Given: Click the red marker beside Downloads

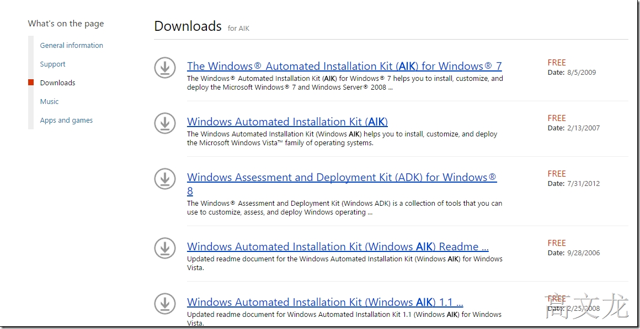Looking at the screenshot, I should (30, 83).
